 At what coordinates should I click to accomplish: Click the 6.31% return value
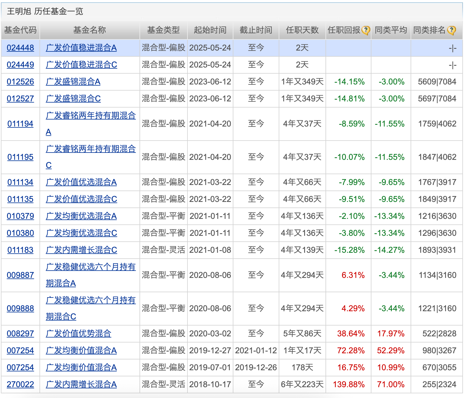coord(353,275)
